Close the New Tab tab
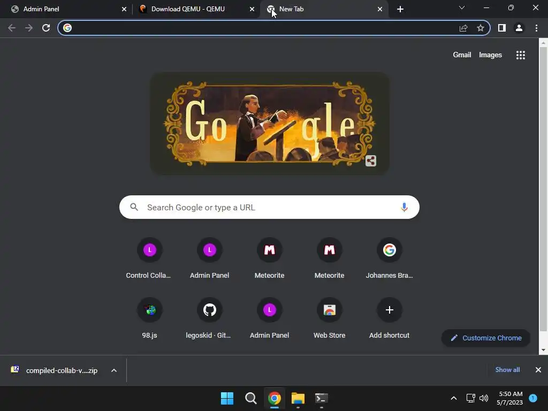The width and height of the screenshot is (548, 411). pos(380,9)
